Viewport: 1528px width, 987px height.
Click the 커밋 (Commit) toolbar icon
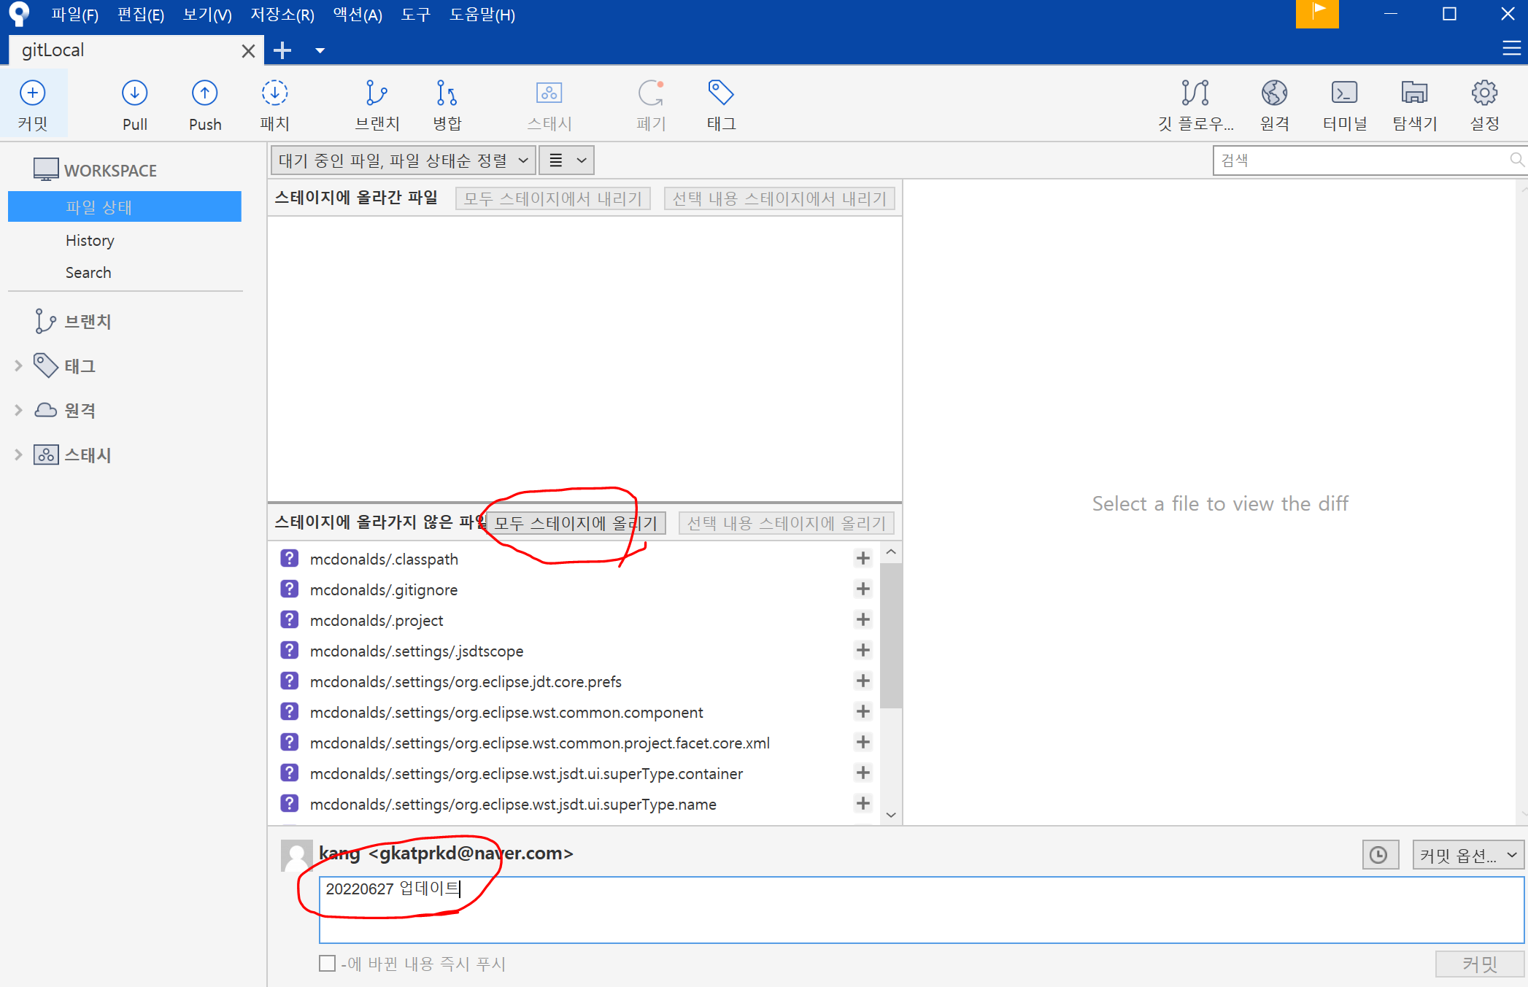(33, 104)
